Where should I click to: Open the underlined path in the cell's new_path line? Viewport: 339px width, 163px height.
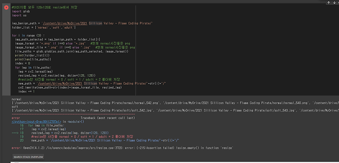click(60, 84)
